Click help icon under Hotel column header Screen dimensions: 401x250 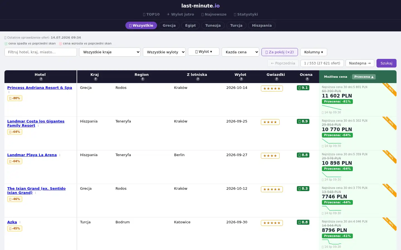point(41,79)
